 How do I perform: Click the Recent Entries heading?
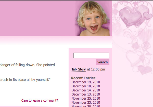coord(83,78)
